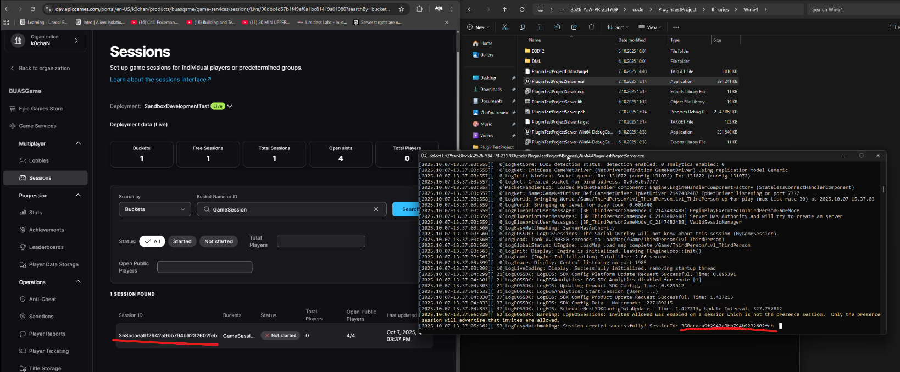The height and width of the screenshot is (372, 900).
Task: Filter sessions by Not started status
Action: pyautogui.click(x=219, y=241)
